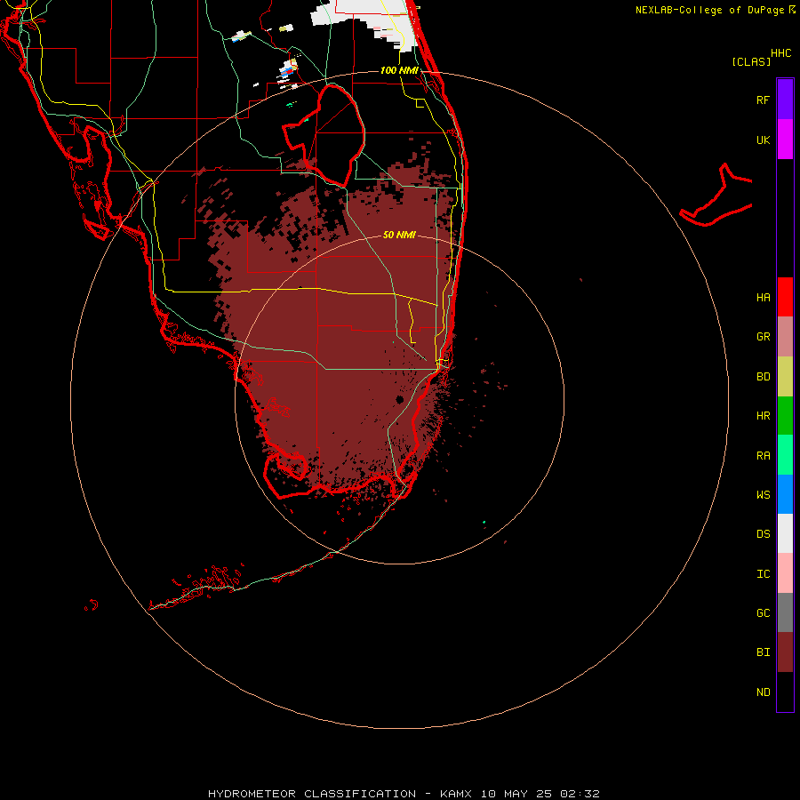The image size is (800, 800).
Task: Click the ND black legend swatch
Action: (785, 692)
